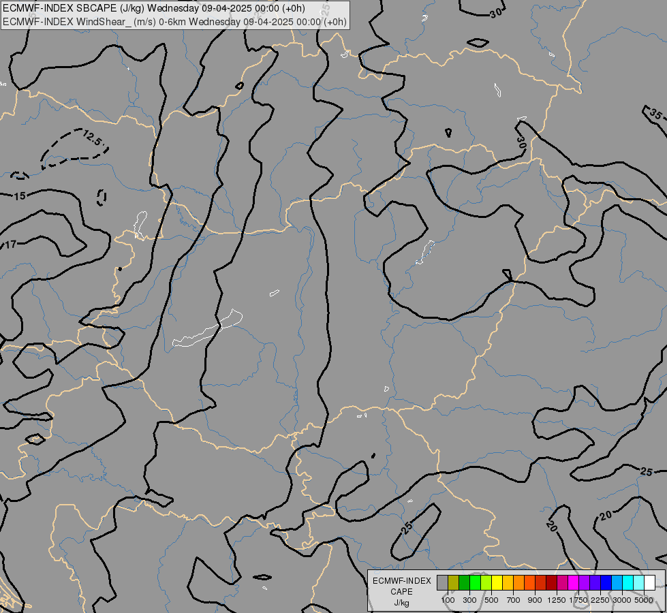Click the indigo-violet legend swatch
The height and width of the screenshot is (613, 667).
[x=595, y=582]
